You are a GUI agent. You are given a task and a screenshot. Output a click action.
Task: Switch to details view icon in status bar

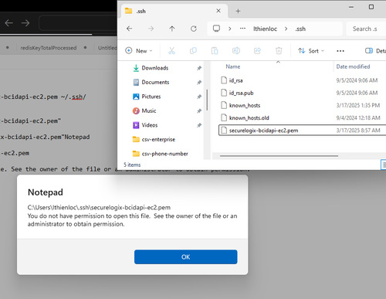[x=384, y=165]
